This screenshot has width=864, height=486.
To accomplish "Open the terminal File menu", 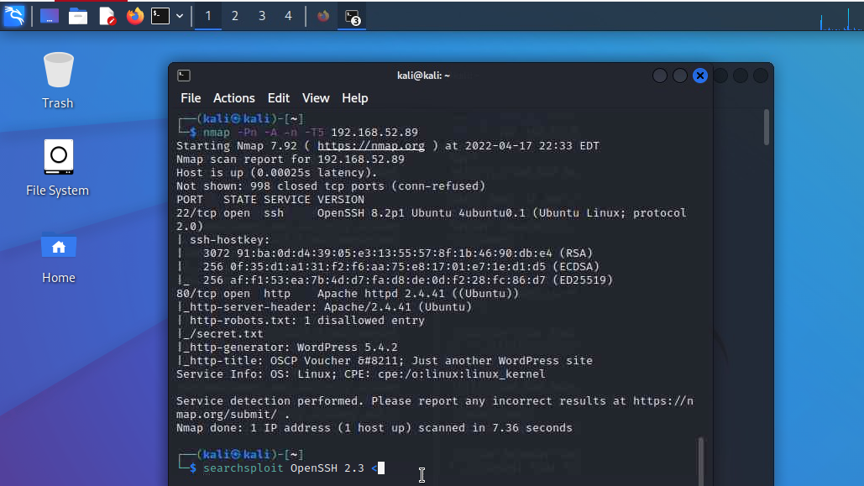I will click(191, 98).
